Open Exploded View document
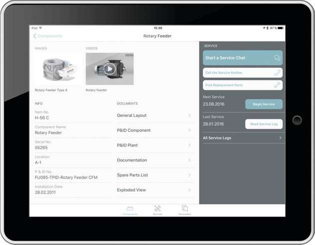 pos(155,190)
